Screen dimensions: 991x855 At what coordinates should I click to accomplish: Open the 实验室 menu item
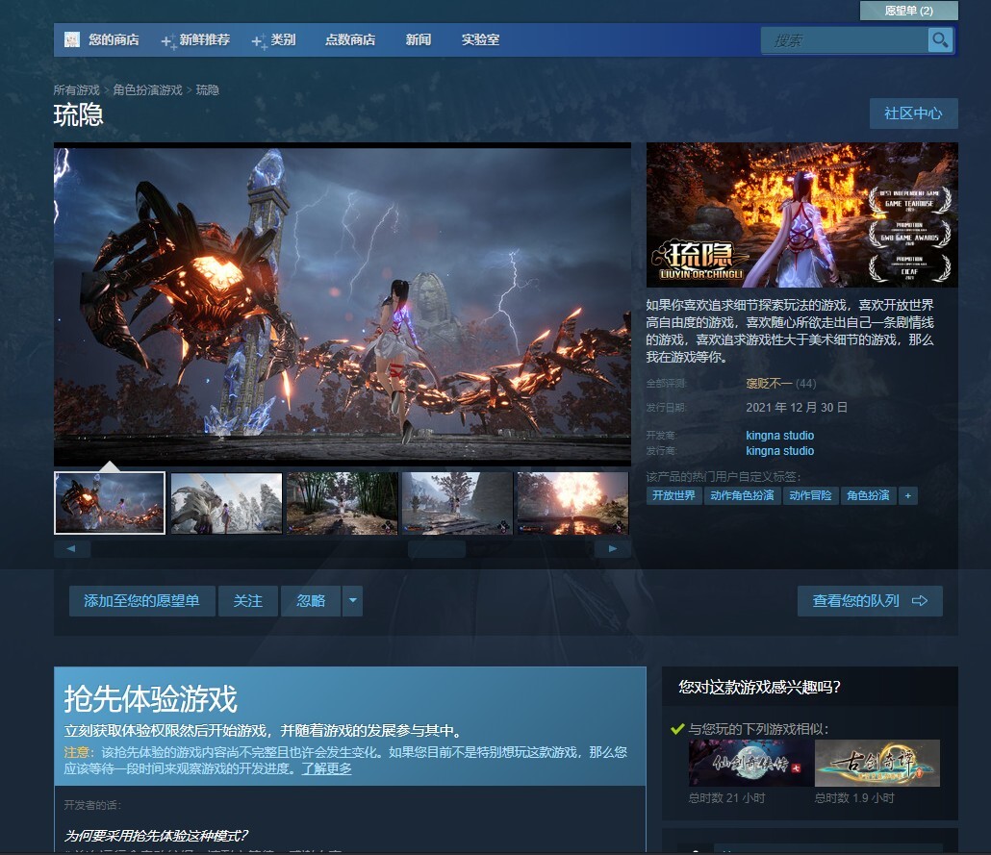pos(480,39)
